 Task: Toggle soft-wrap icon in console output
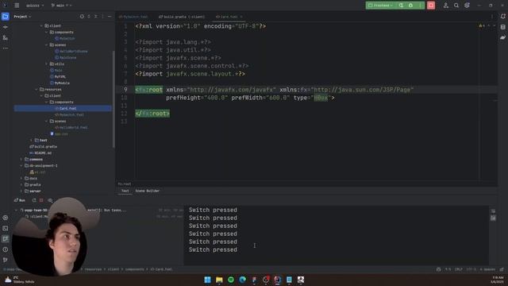(x=493, y=211)
